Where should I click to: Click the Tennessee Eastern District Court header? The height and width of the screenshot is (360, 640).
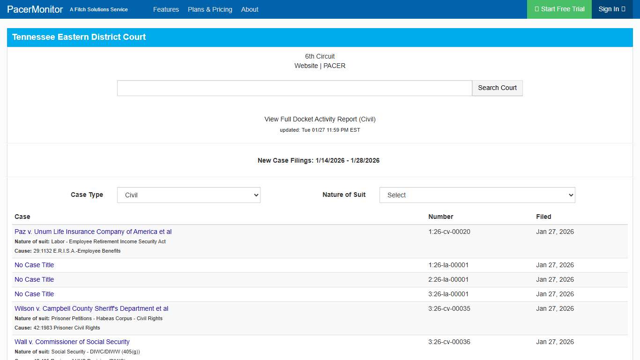[79, 37]
